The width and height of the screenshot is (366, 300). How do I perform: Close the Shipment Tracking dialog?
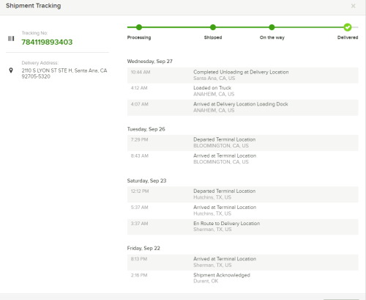tap(353, 6)
